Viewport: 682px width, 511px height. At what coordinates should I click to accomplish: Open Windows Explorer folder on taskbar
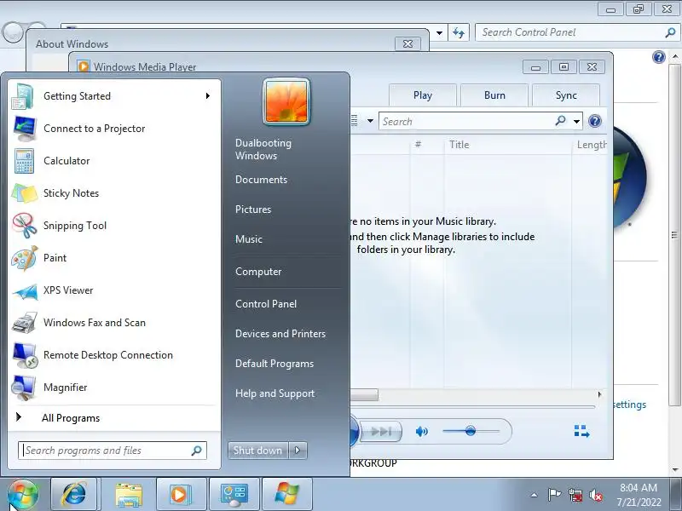tap(128, 494)
